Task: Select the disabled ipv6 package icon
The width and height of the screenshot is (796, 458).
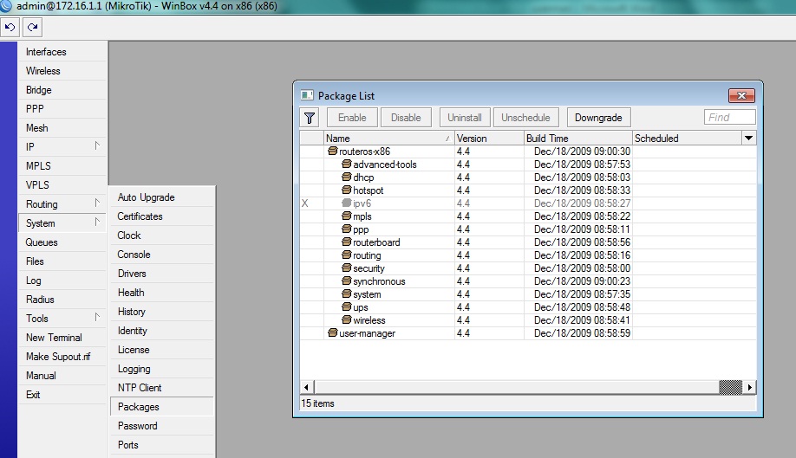Action: 346,203
